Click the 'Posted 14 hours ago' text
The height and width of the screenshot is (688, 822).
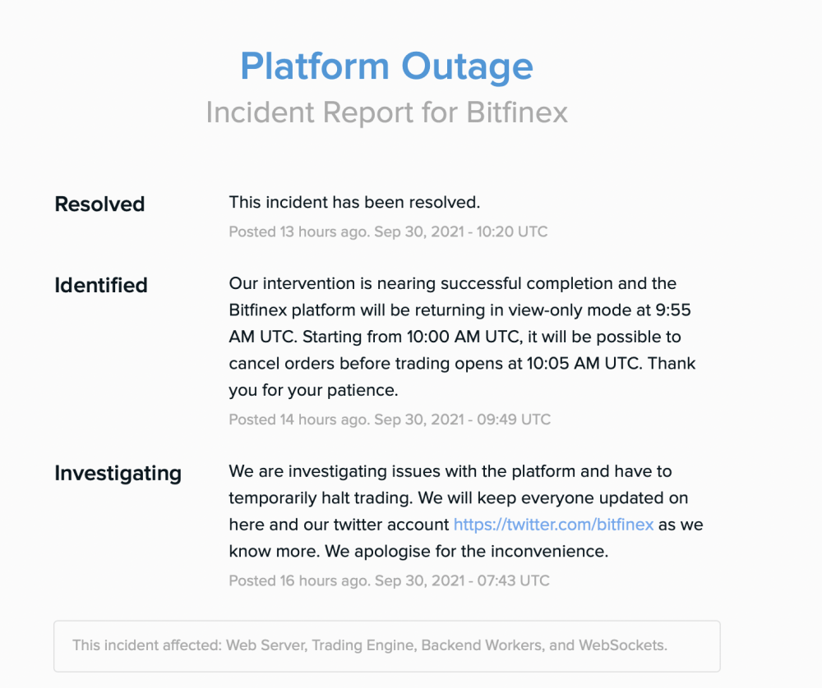(x=299, y=420)
